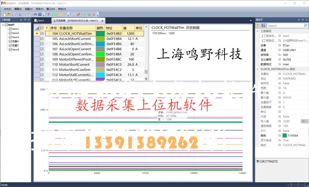The width and height of the screenshot is (309, 187).
Task: Click the green 11A56A color swatch
Action: tap(284, 135)
